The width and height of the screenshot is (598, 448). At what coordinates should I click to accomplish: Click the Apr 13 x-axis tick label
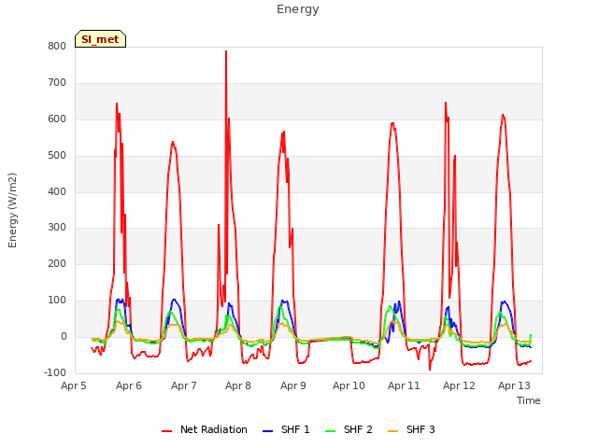(x=514, y=385)
